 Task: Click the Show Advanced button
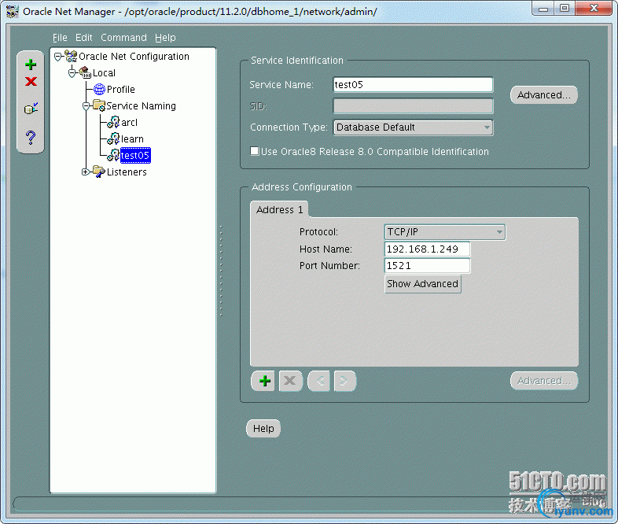422,284
